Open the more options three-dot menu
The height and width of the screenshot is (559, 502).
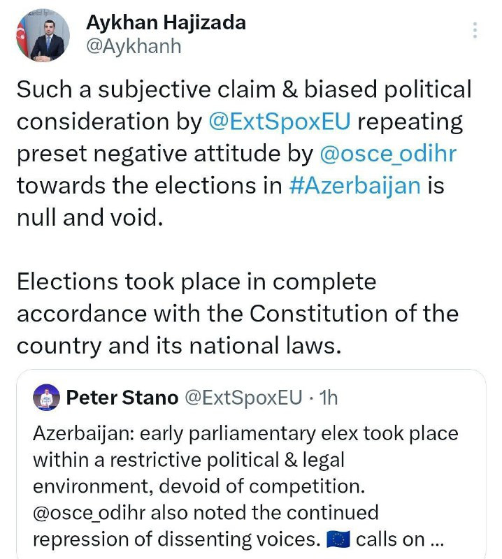pos(475,31)
